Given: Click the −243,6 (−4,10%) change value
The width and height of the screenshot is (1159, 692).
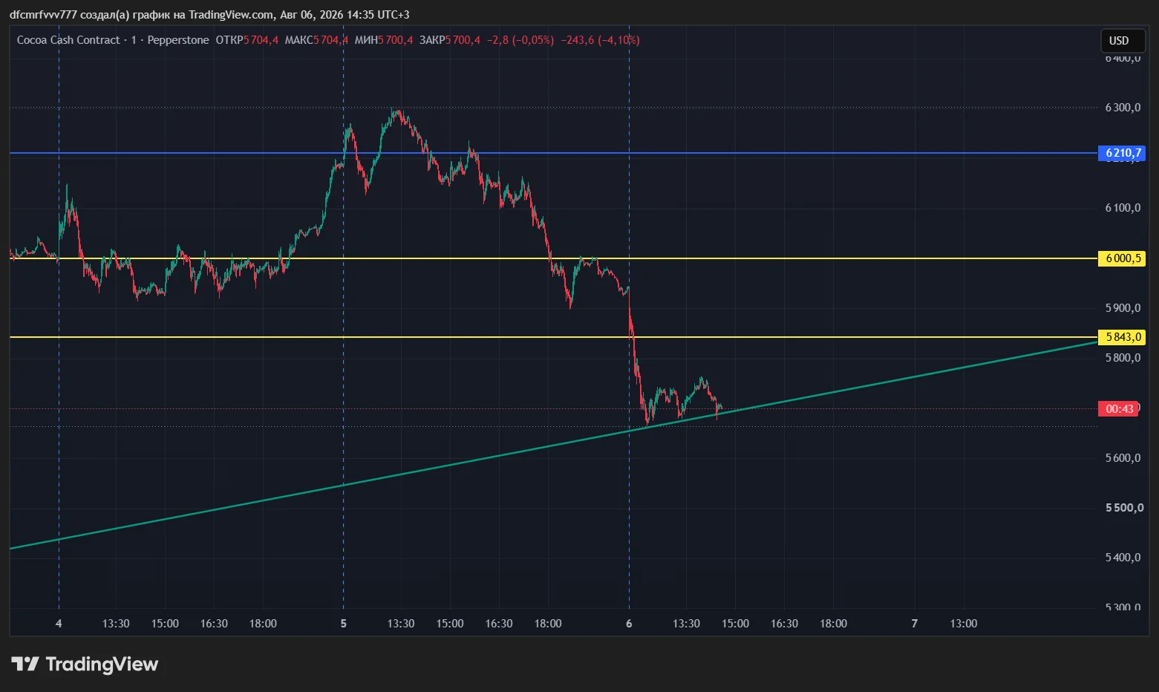Looking at the screenshot, I should pos(600,40).
